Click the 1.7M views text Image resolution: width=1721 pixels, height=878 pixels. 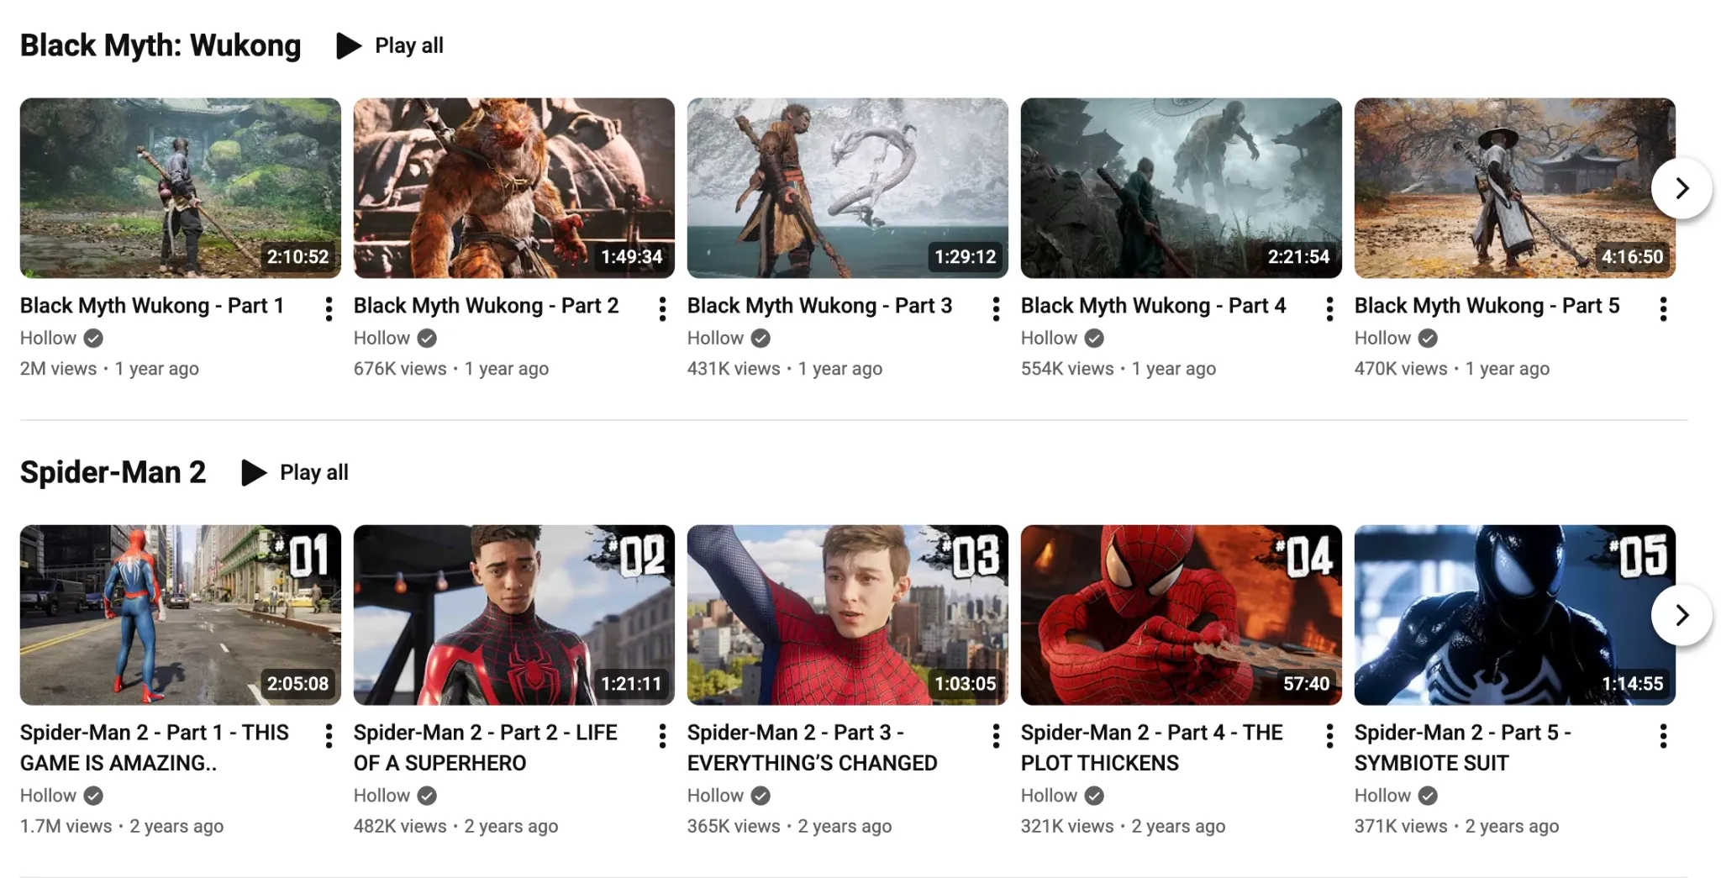click(x=66, y=827)
